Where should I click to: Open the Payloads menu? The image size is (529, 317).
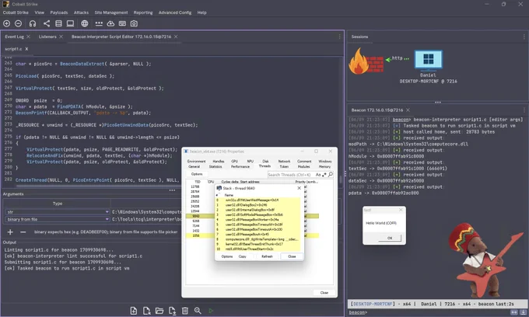pyautogui.click(x=58, y=12)
